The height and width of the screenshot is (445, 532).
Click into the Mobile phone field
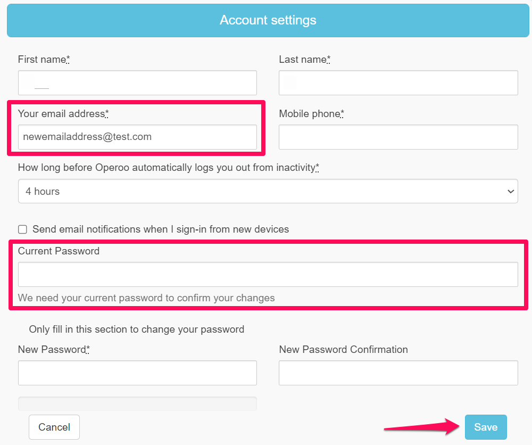point(398,137)
